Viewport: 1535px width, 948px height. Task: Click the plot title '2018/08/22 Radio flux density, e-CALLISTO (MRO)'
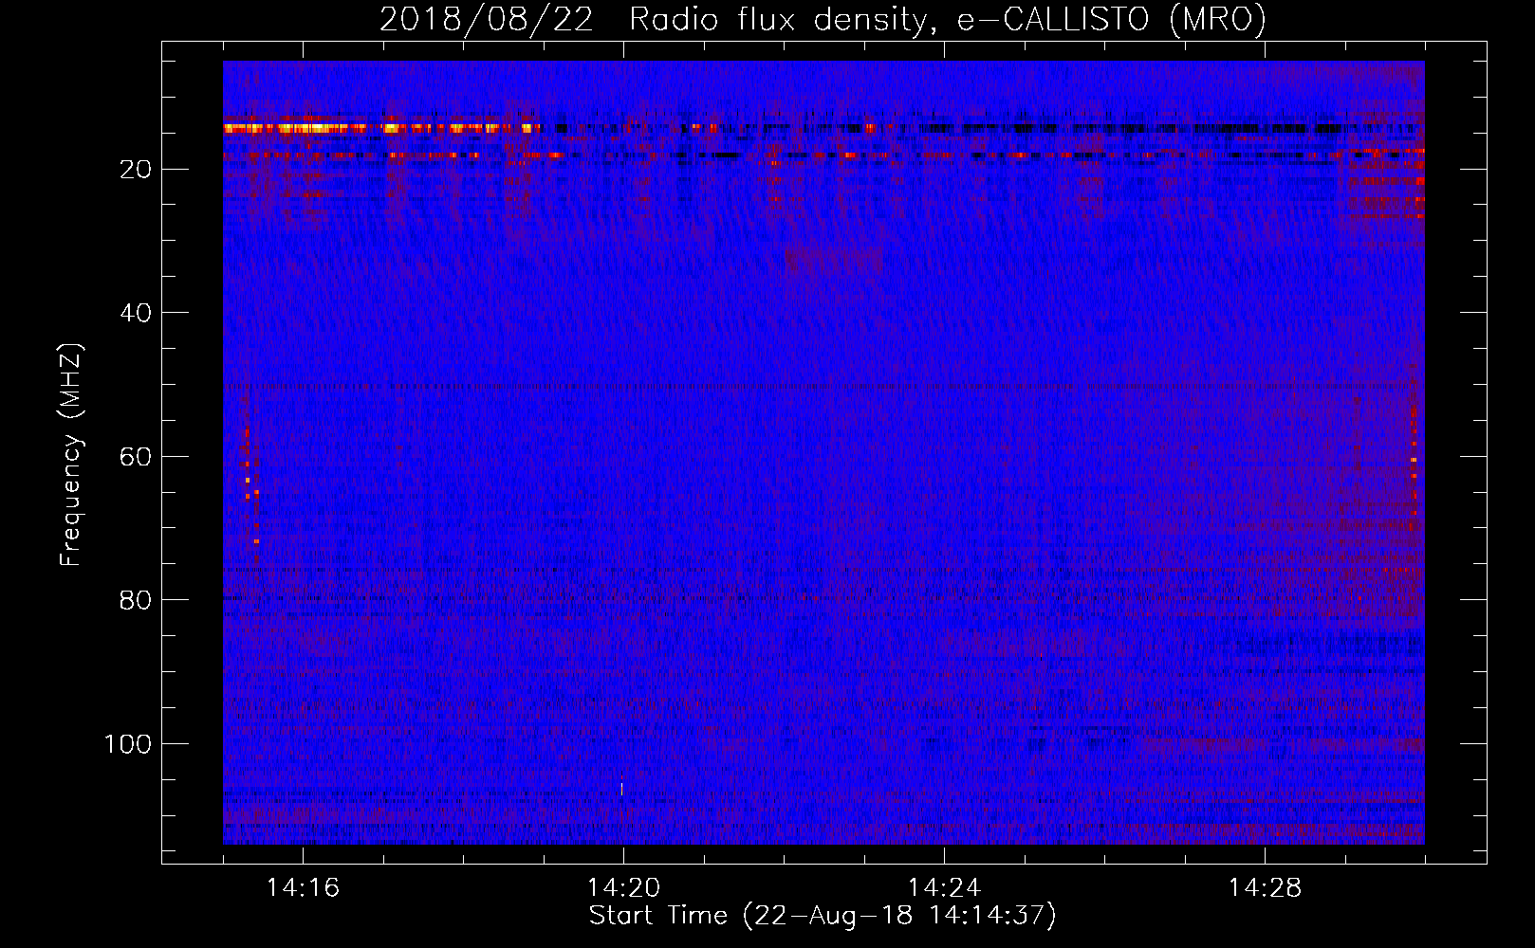point(823,20)
